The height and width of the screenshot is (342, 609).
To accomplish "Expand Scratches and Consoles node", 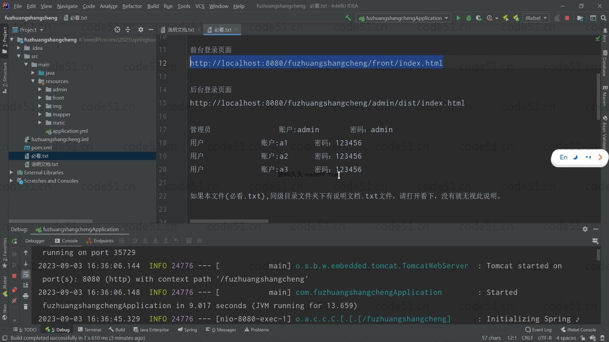I will point(11,180).
